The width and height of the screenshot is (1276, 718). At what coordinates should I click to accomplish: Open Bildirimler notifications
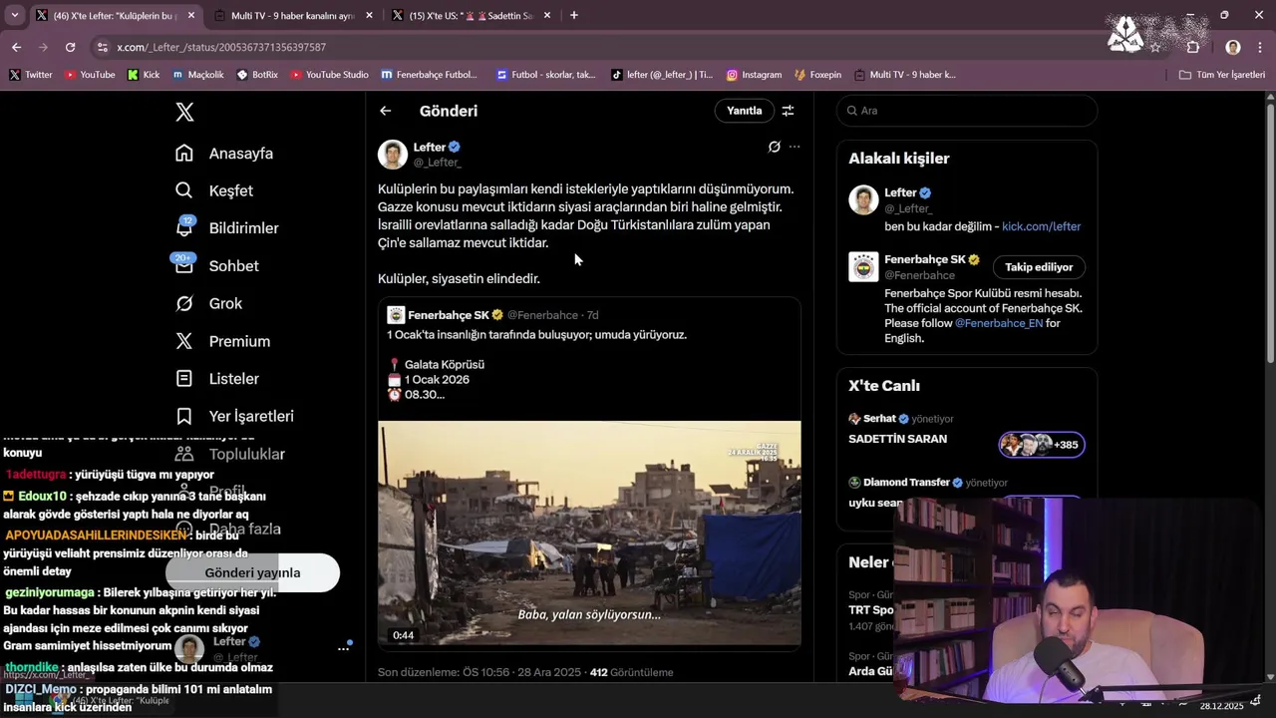(227, 228)
